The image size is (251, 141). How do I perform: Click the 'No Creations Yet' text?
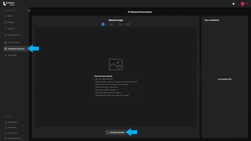[x=224, y=79]
